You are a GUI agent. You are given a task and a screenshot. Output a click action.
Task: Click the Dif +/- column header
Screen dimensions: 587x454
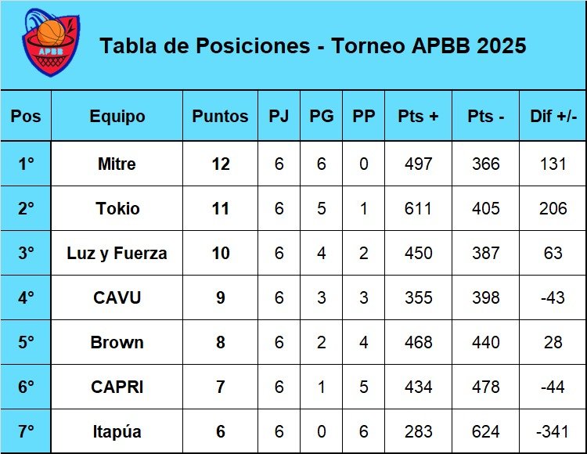coord(553,116)
